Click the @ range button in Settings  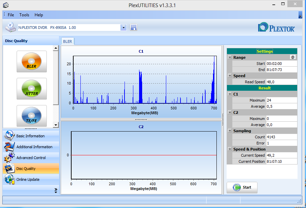[x=293, y=57]
